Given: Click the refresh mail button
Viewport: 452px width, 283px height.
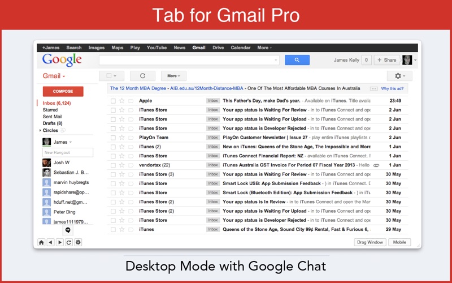Looking at the screenshot, I should point(142,76).
